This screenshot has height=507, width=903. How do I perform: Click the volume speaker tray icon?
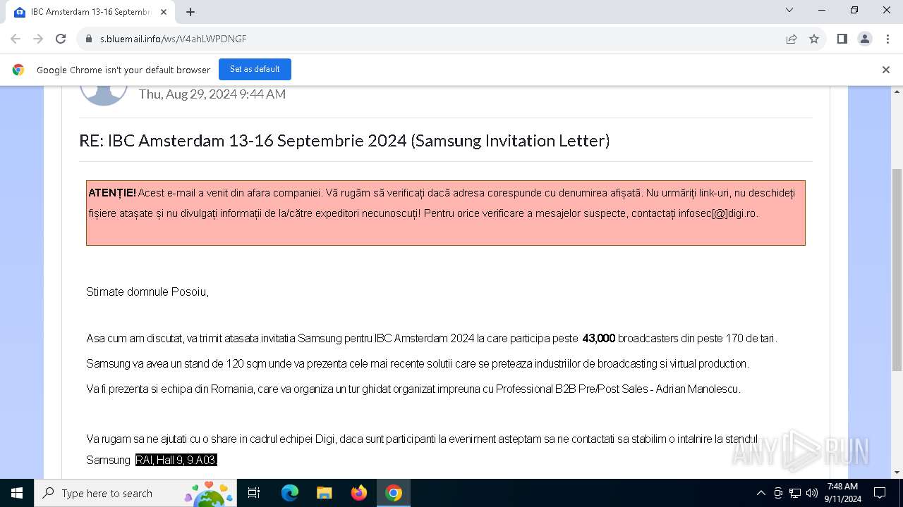(x=812, y=493)
